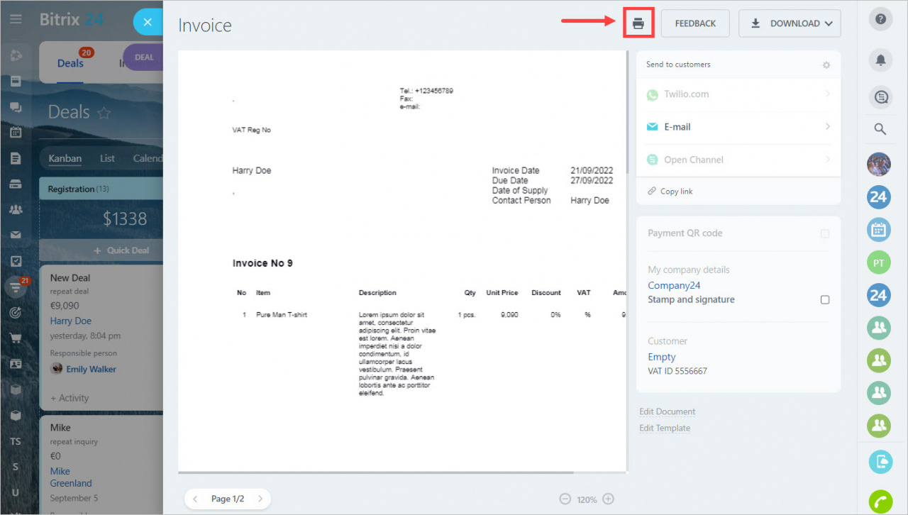Click Edit Document link
Screen dimensions: 908x515
(x=667, y=411)
